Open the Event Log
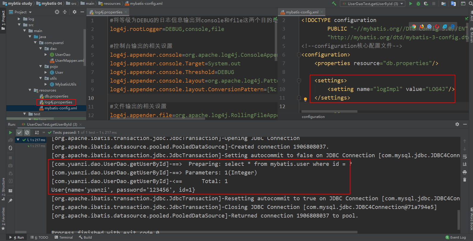 (456, 237)
